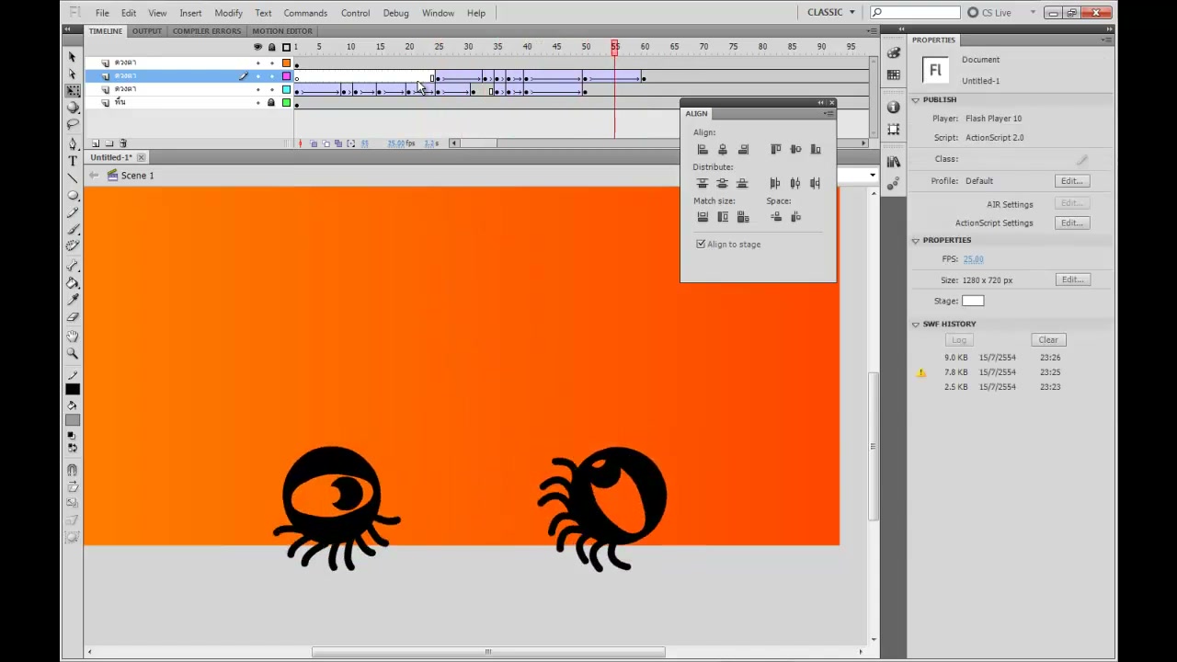1177x662 pixels.
Task: Choose the Line tool
Action: pos(73,177)
